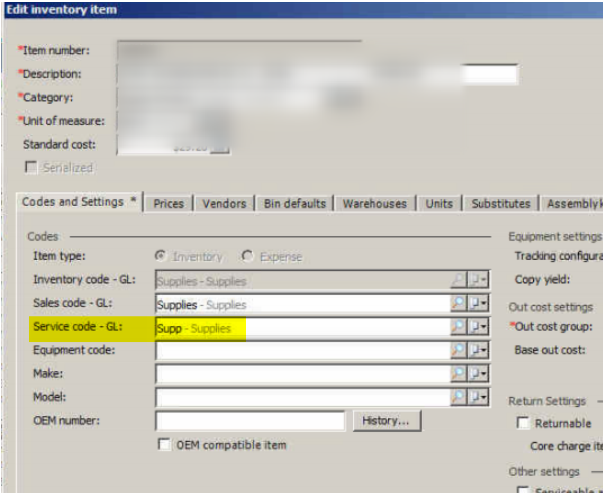Image resolution: width=603 pixels, height=493 pixels.
Task: Expand the Service code - GL dropdown arrow
Action: coord(478,327)
